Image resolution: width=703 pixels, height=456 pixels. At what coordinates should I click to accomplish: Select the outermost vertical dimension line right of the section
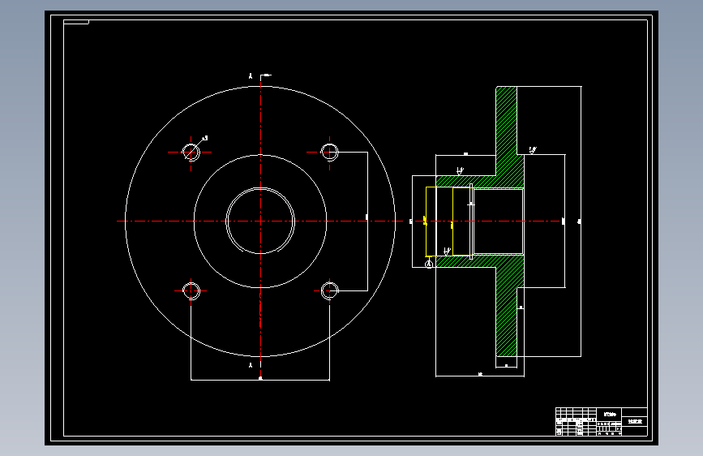click(x=581, y=222)
